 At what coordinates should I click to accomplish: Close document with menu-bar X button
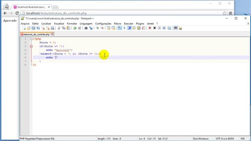pos(248,23)
